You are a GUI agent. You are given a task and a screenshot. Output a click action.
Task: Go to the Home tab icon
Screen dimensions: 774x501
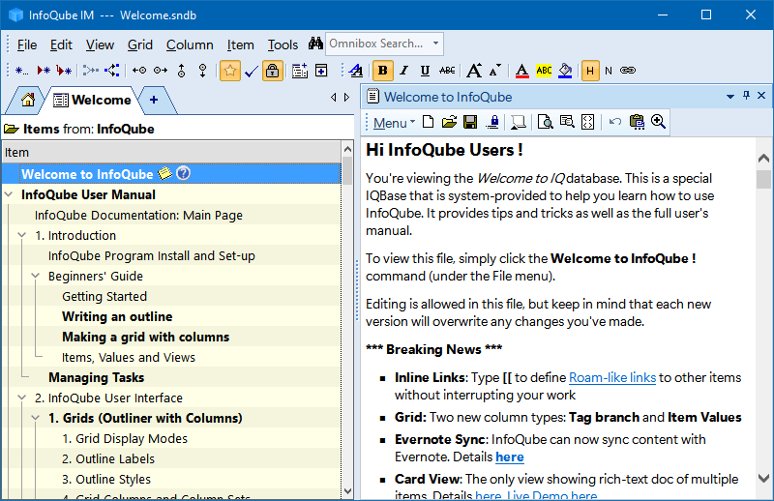coord(28,100)
